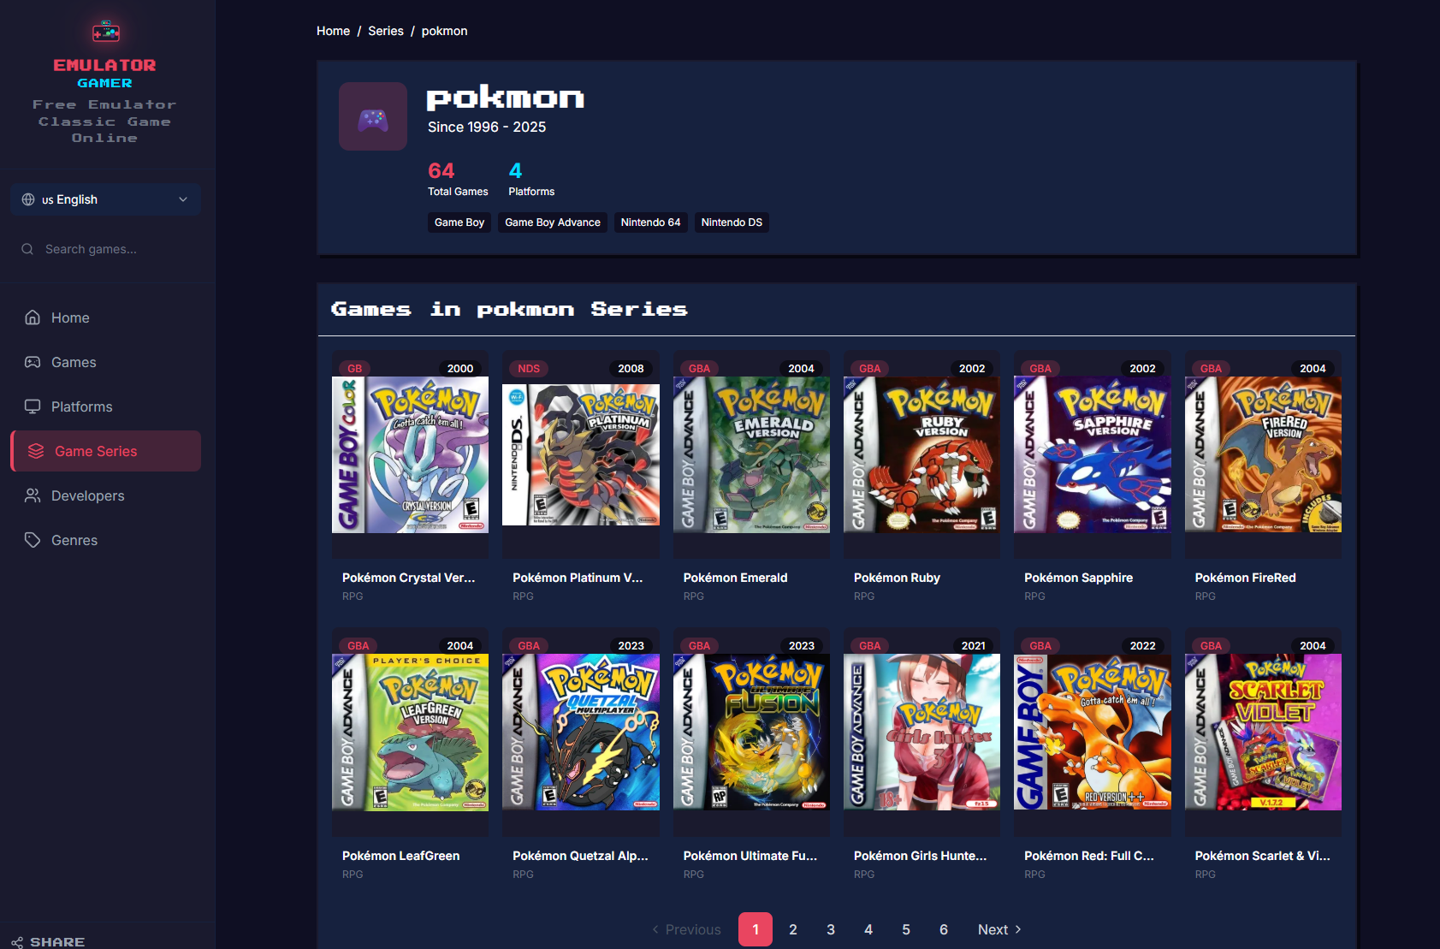Open Home via the house icon

tap(32, 317)
